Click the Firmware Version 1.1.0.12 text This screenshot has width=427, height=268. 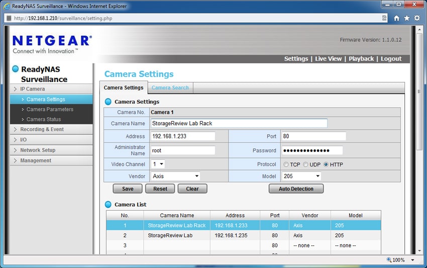pyautogui.click(x=371, y=40)
